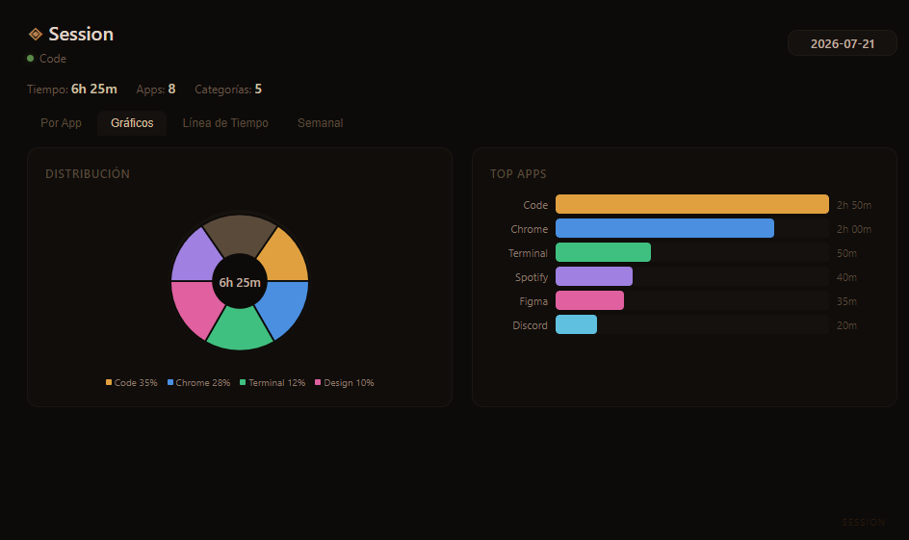Switch to Línea de Tiempo tab
This screenshot has height=540, width=909.
click(225, 123)
